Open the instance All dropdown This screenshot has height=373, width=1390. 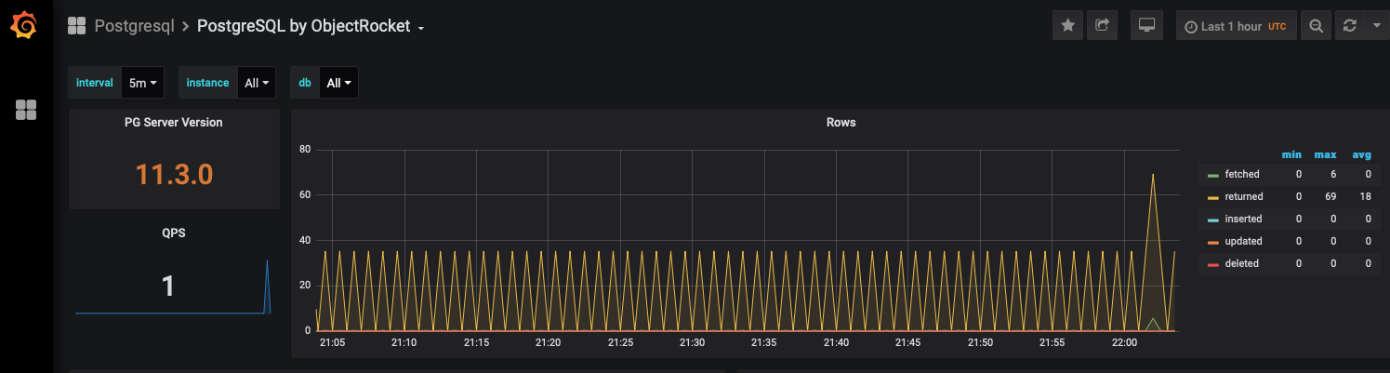[x=258, y=83]
